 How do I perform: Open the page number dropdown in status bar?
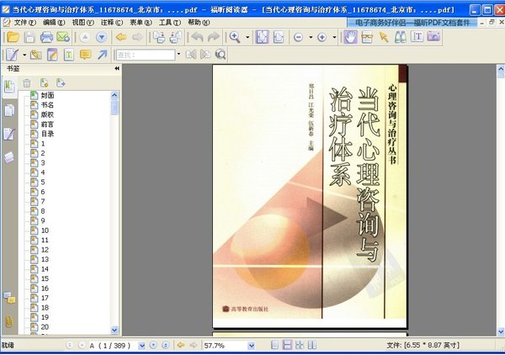[x=141, y=346]
